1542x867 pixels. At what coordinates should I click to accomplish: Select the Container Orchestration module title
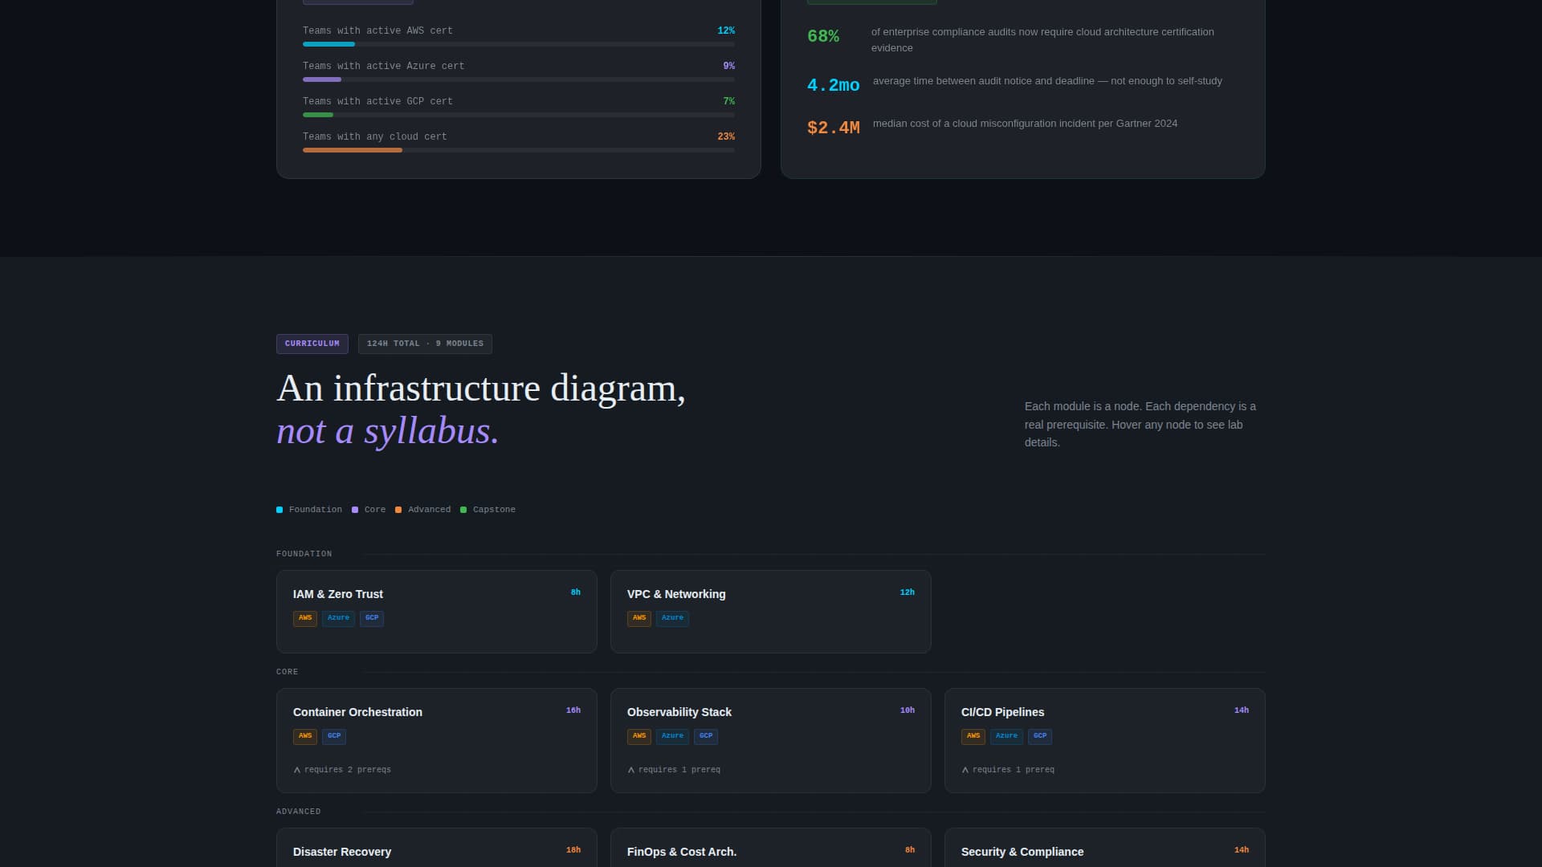(357, 712)
